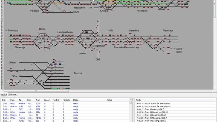This screenshot has width=217, height=122.
Task: Select train 509 row to POVIII
Action: tap(65, 121)
